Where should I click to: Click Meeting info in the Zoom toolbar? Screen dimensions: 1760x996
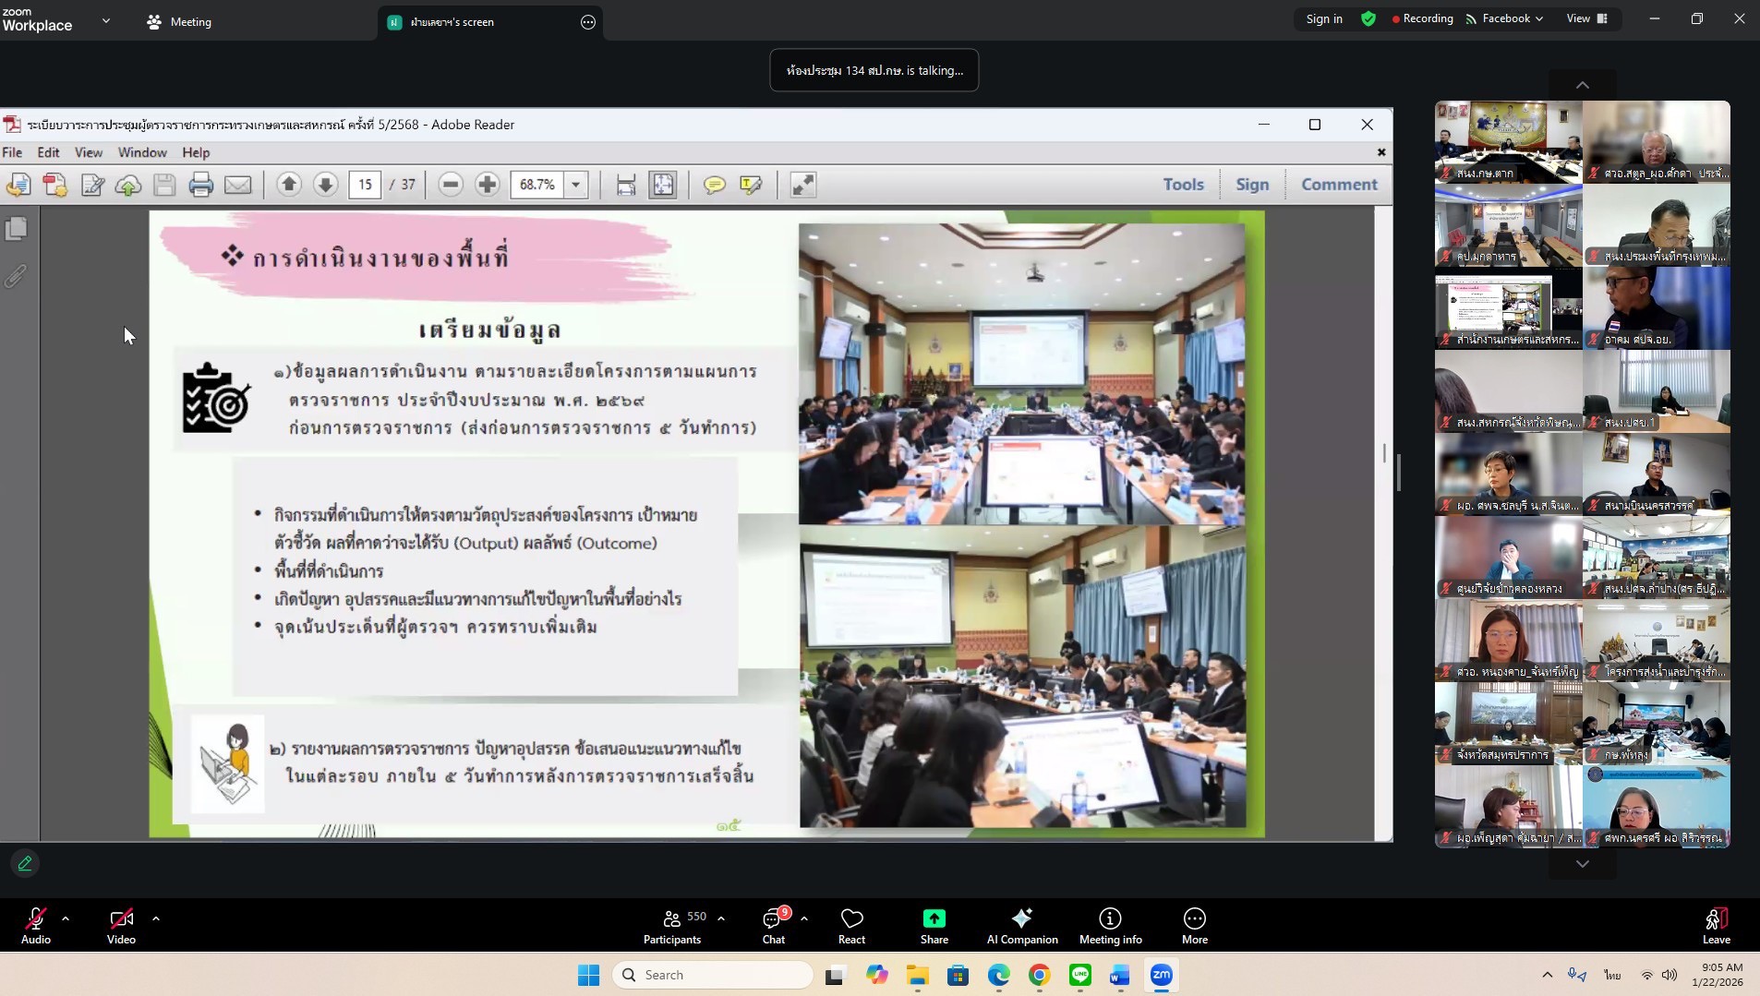coord(1108,923)
